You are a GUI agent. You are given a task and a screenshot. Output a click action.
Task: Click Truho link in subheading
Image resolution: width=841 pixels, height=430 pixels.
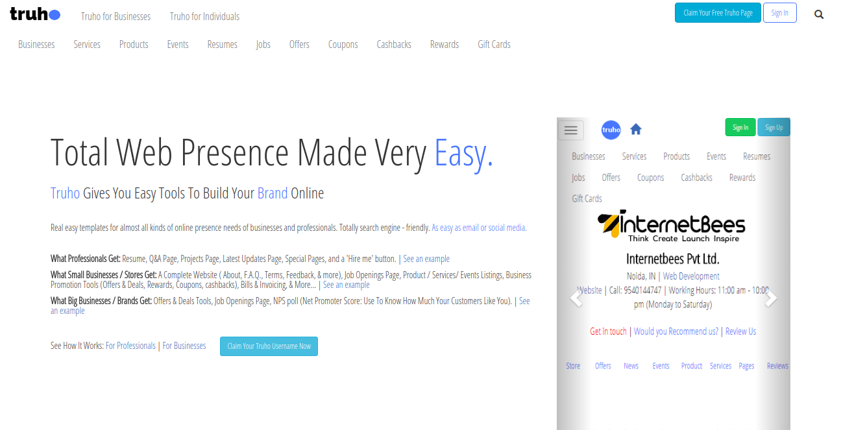66,193
